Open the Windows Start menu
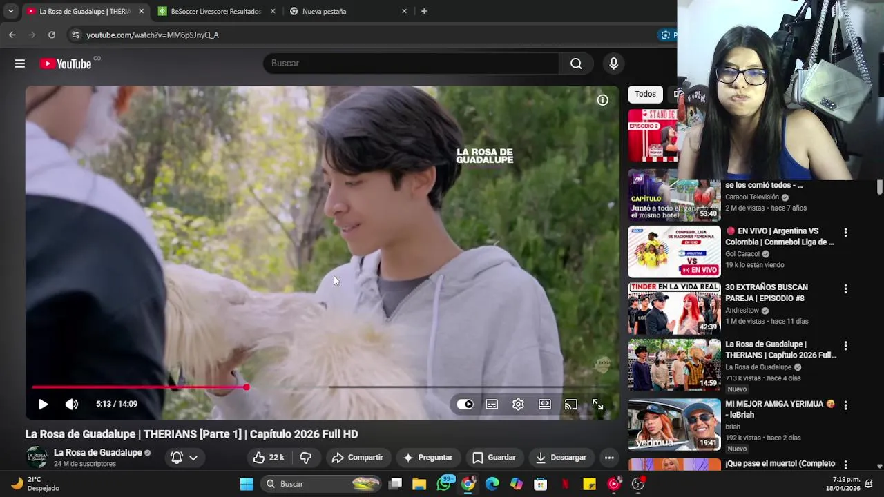Screen dimensions: 884x497 coord(247,484)
